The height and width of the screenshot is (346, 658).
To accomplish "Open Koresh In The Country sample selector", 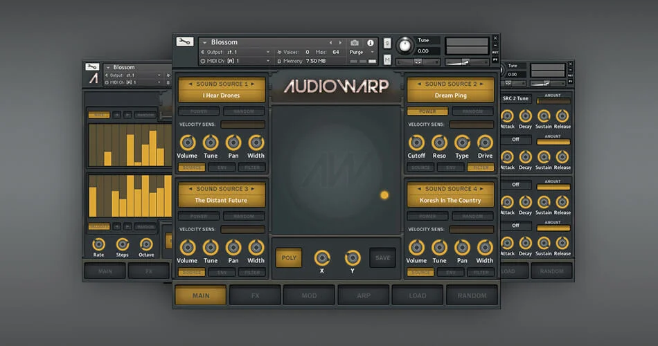I will tap(450, 201).
